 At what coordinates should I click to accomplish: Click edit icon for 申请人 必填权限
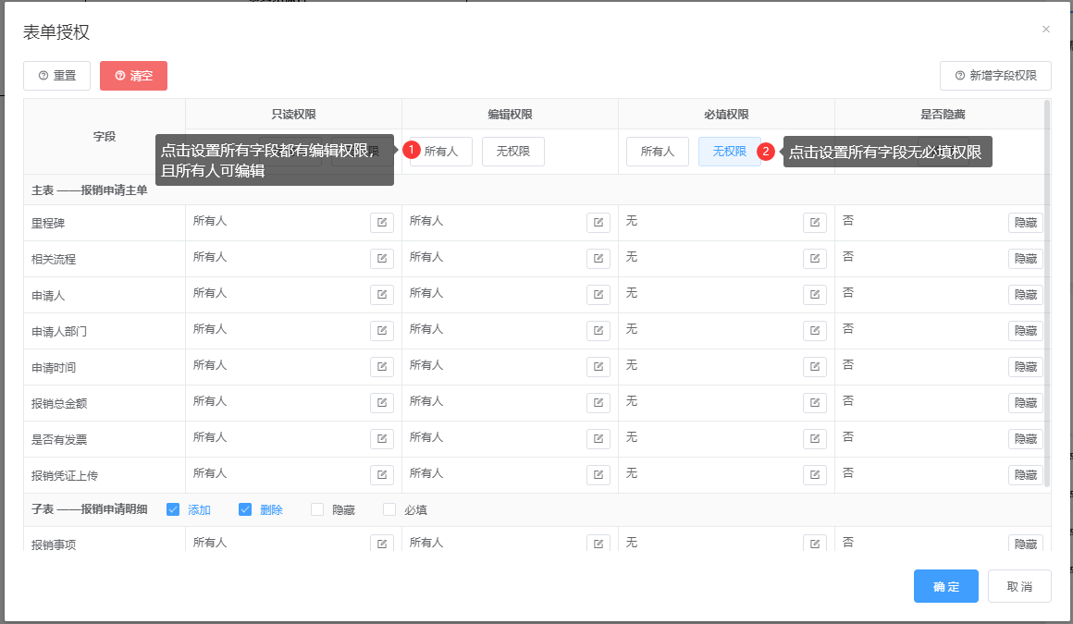point(814,295)
